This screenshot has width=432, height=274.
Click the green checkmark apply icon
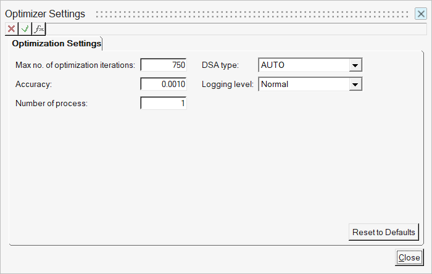click(25, 29)
